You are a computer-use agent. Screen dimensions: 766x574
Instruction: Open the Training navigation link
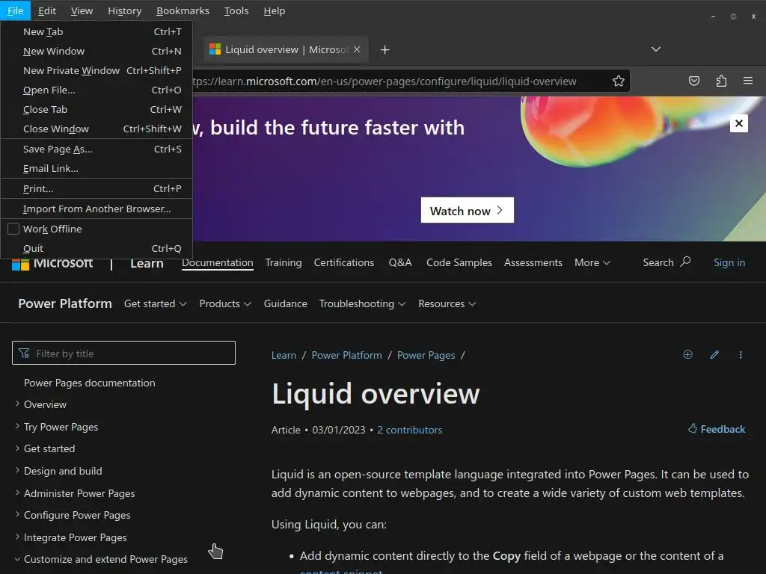284,262
